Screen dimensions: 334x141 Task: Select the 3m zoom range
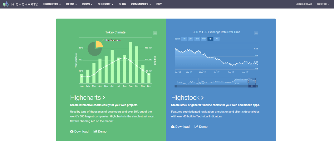191,39
